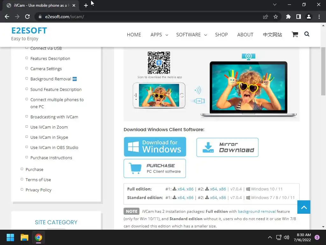Toggle Chrome side panel icon
Screen dimensions: 326x245
pos(299,17)
